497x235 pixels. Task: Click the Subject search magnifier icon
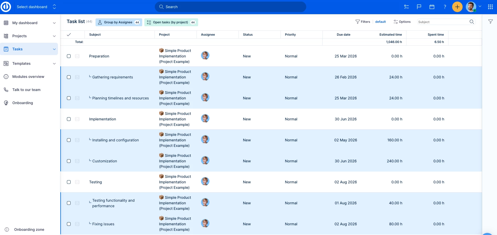click(472, 22)
